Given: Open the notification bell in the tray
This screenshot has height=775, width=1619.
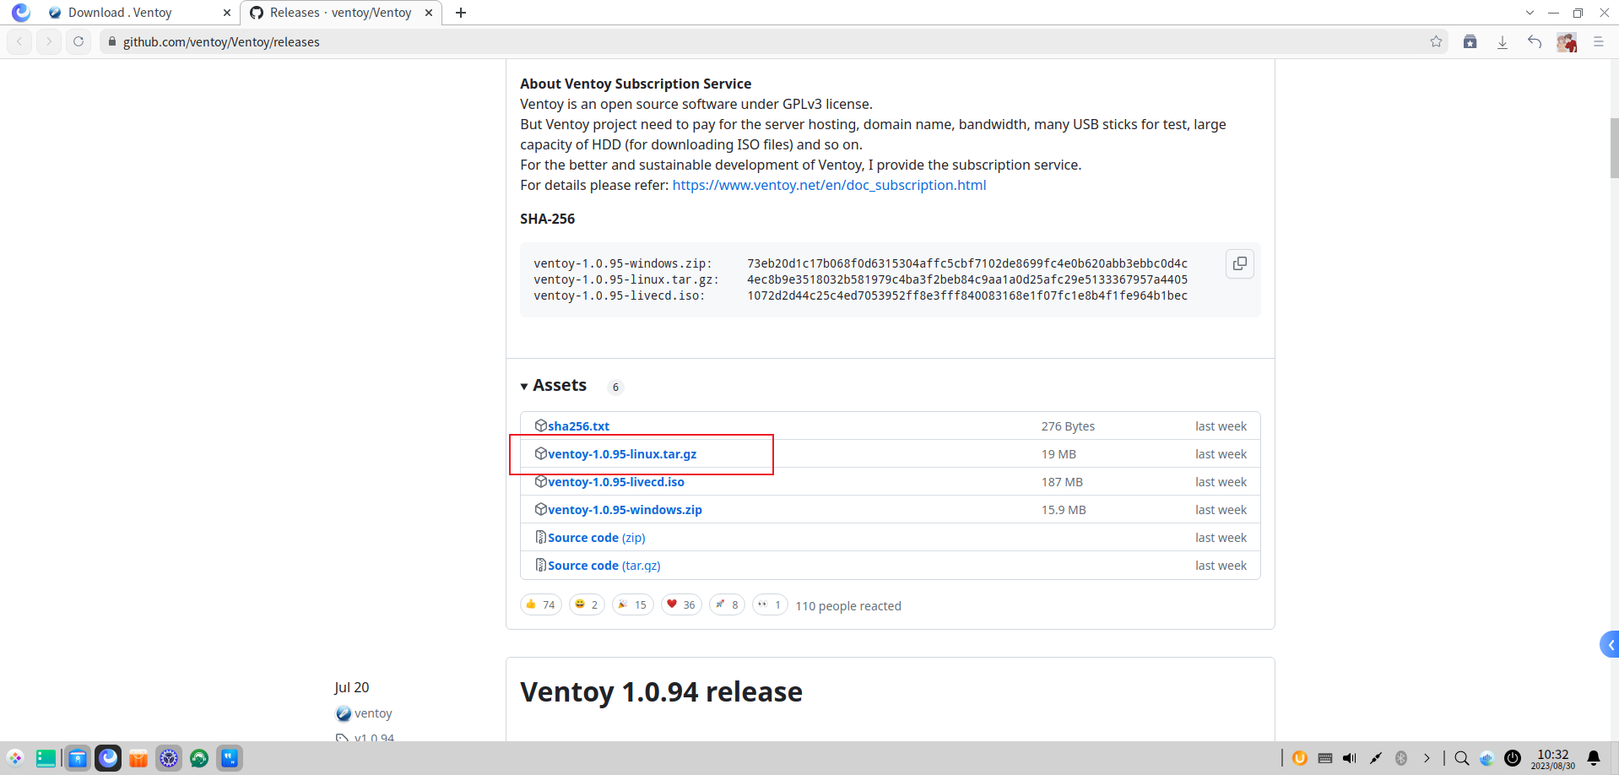Looking at the screenshot, I should tap(1594, 758).
